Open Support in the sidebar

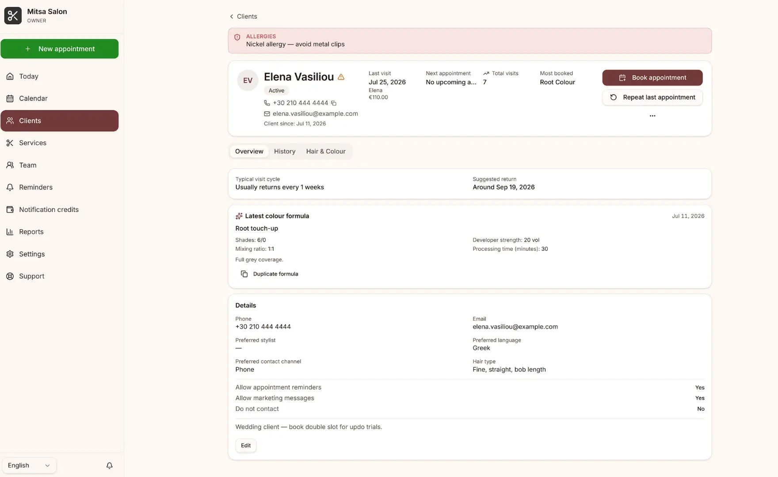[59, 276]
